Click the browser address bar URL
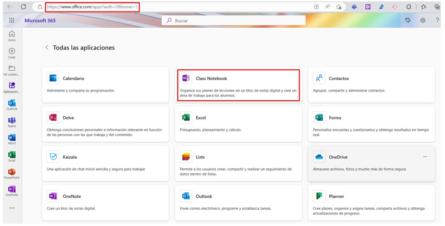 point(92,7)
